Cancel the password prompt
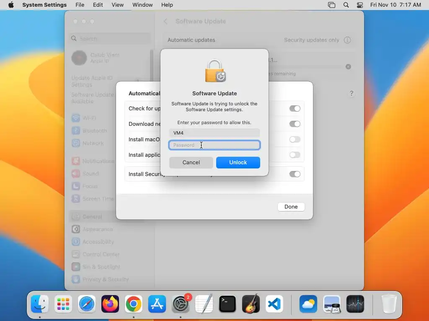This screenshot has width=429, height=321. [x=191, y=163]
